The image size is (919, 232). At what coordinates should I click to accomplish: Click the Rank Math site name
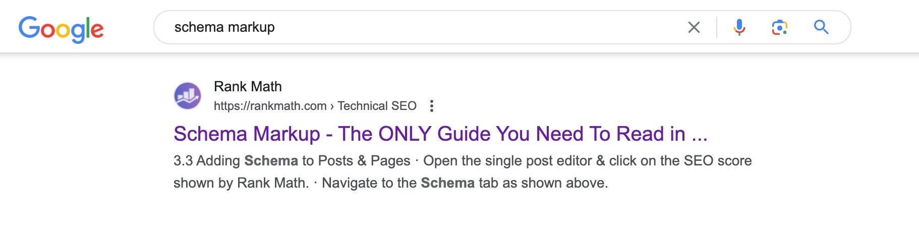(x=248, y=87)
